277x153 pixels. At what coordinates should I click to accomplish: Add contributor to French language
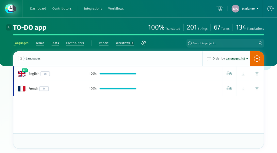[229, 88]
